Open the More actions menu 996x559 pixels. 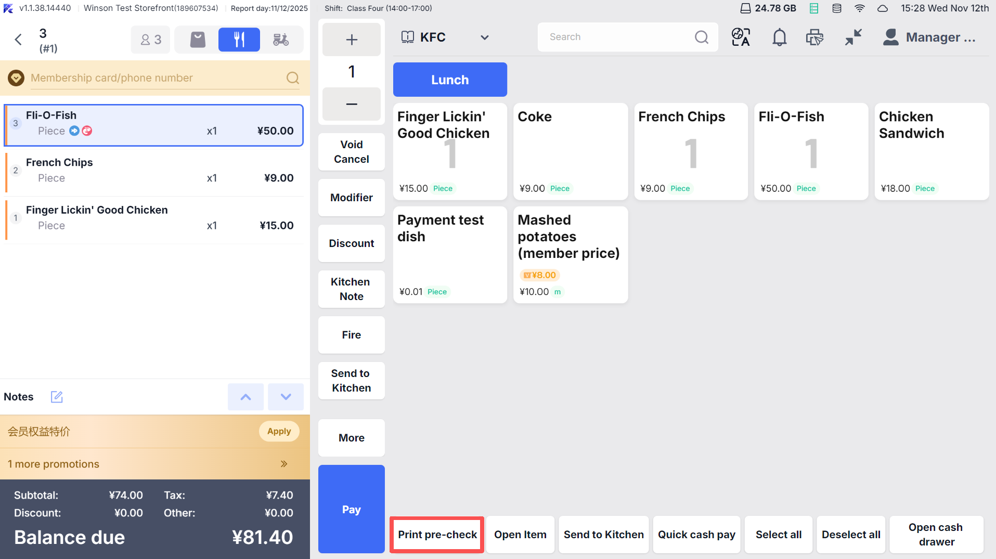(352, 438)
